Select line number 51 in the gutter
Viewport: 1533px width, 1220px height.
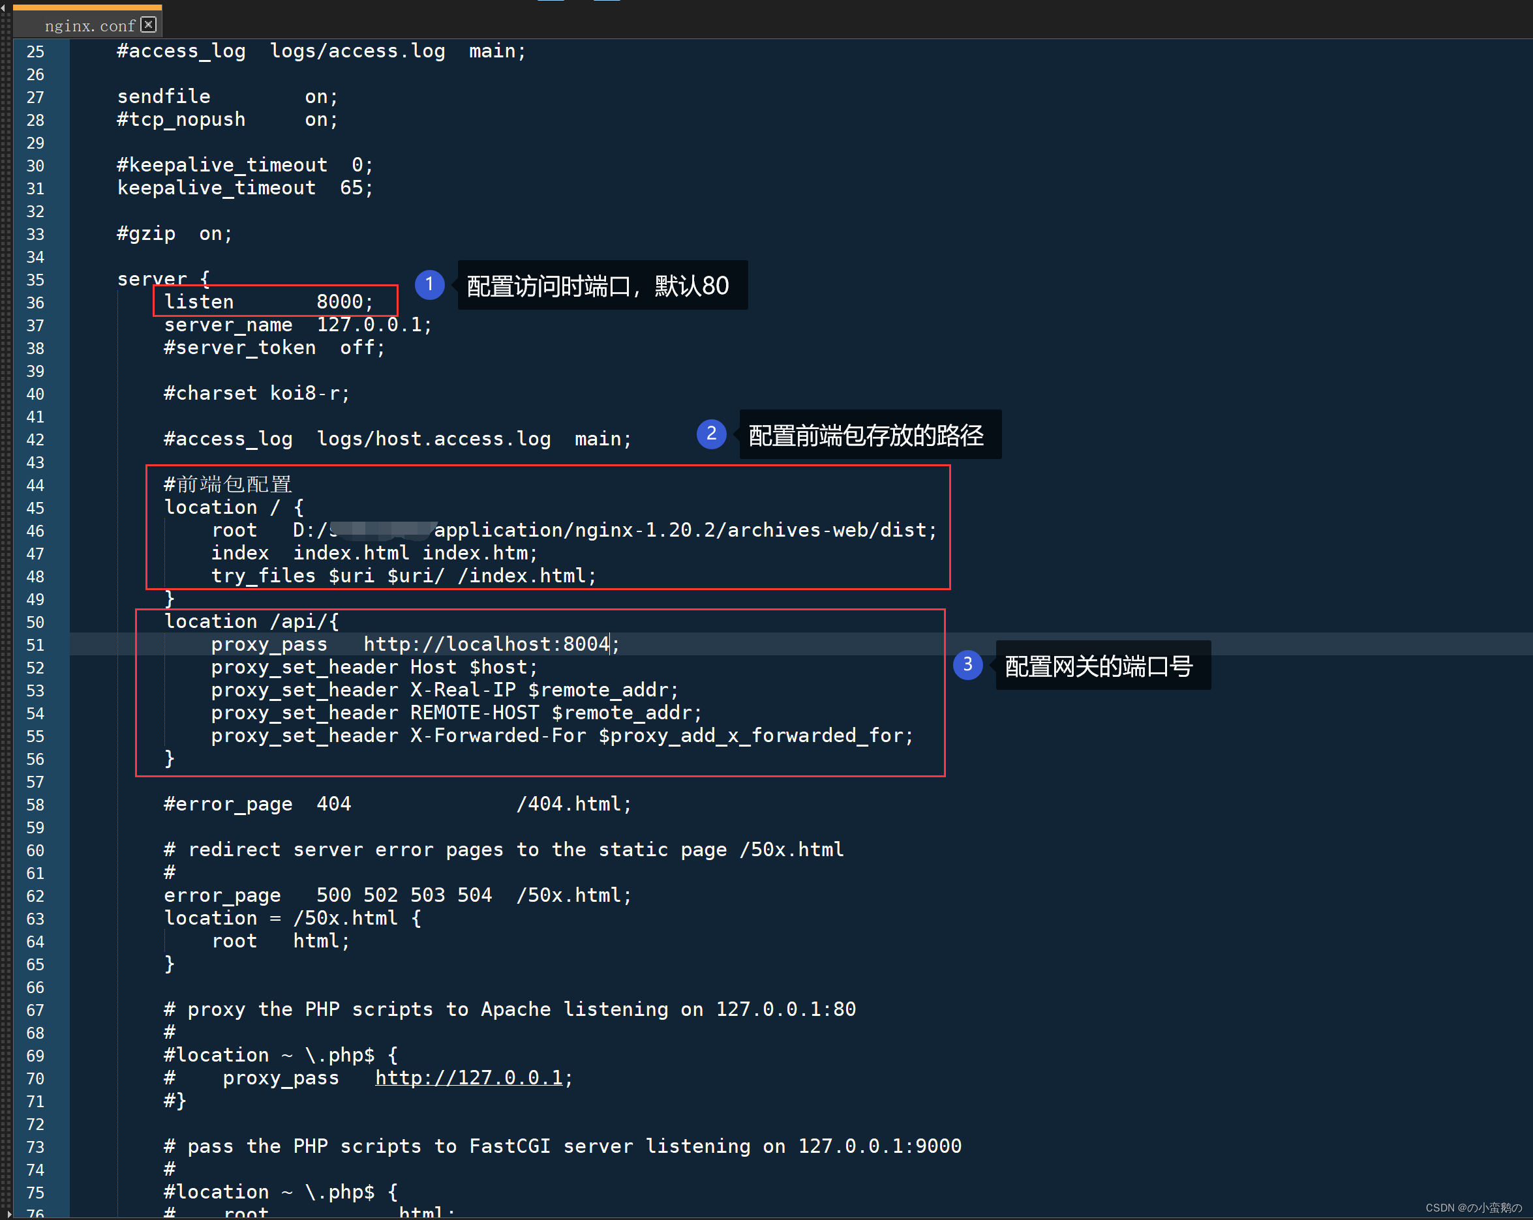(35, 645)
